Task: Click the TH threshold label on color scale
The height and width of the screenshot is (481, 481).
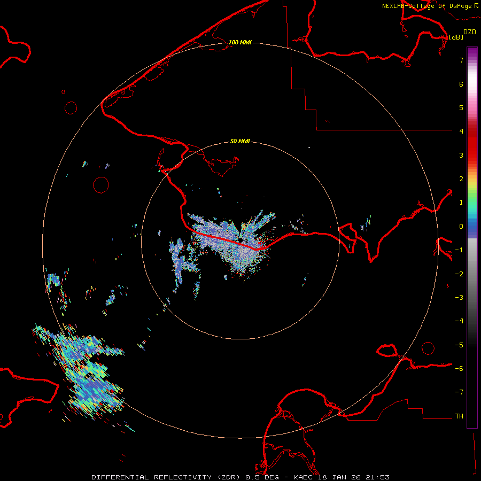Action: (x=459, y=416)
